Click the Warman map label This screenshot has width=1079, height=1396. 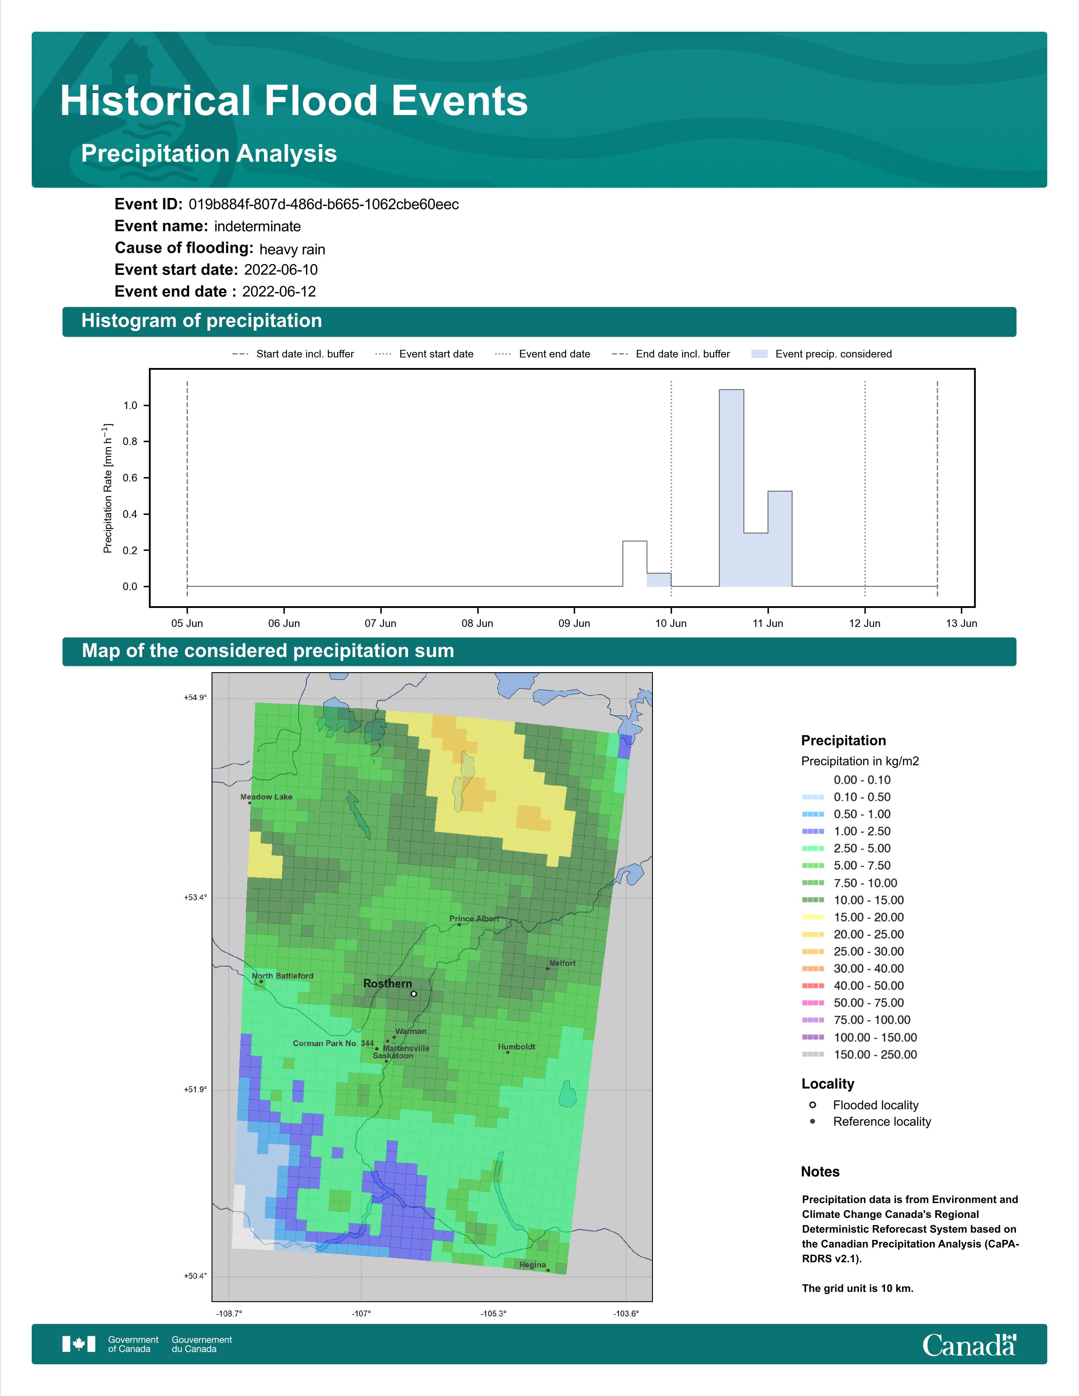(x=410, y=1031)
